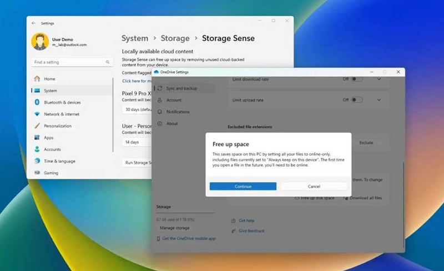Click the mobile phone icon in OneDrive

click(x=158, y=239)
